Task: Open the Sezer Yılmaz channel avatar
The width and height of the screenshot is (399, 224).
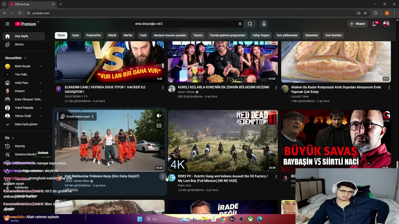Action: (x=172, y=89)
